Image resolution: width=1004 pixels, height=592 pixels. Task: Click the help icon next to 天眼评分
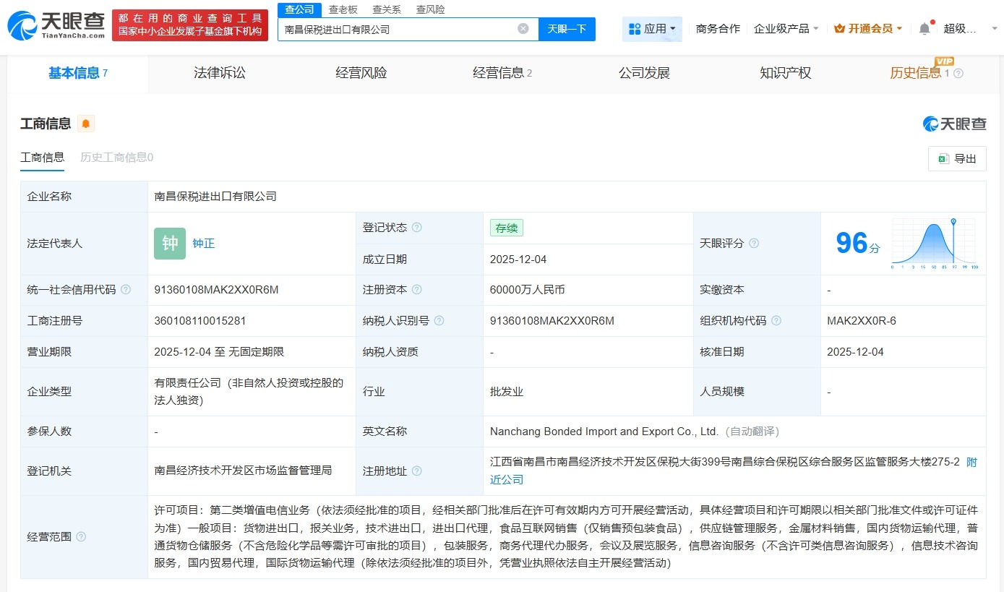pyautogui.click(x=753, y=244)
